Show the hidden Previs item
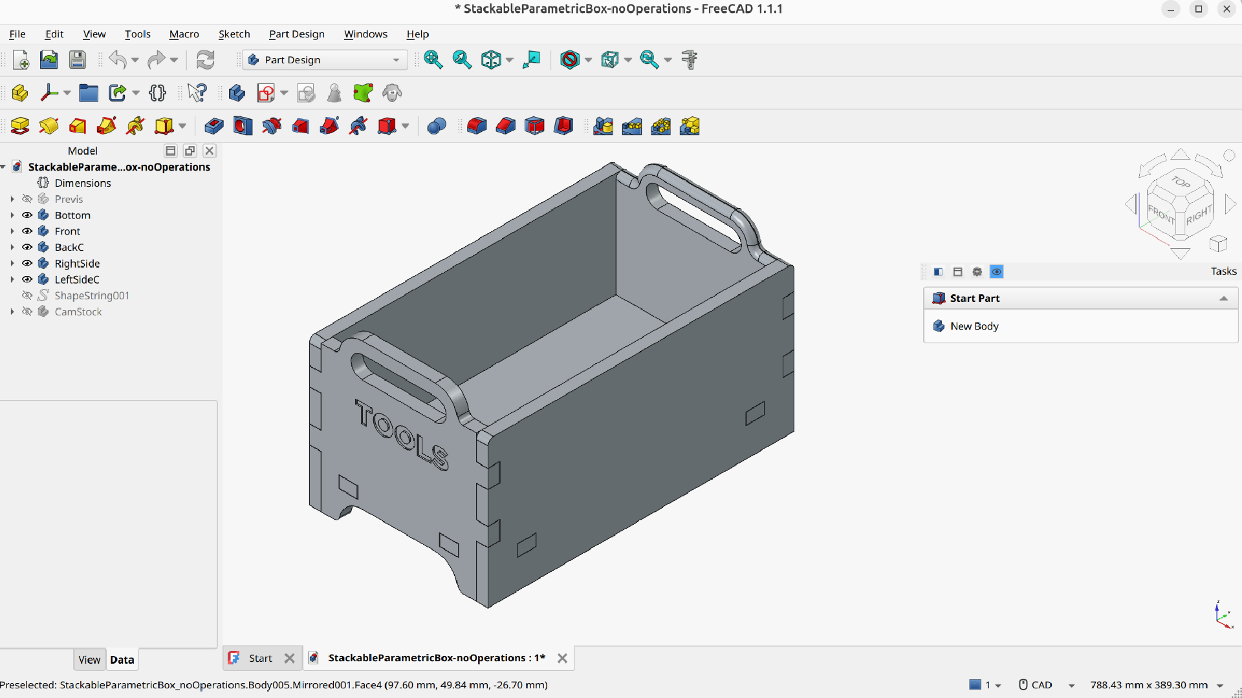1242x698 pixels. [x=27, y=199]
